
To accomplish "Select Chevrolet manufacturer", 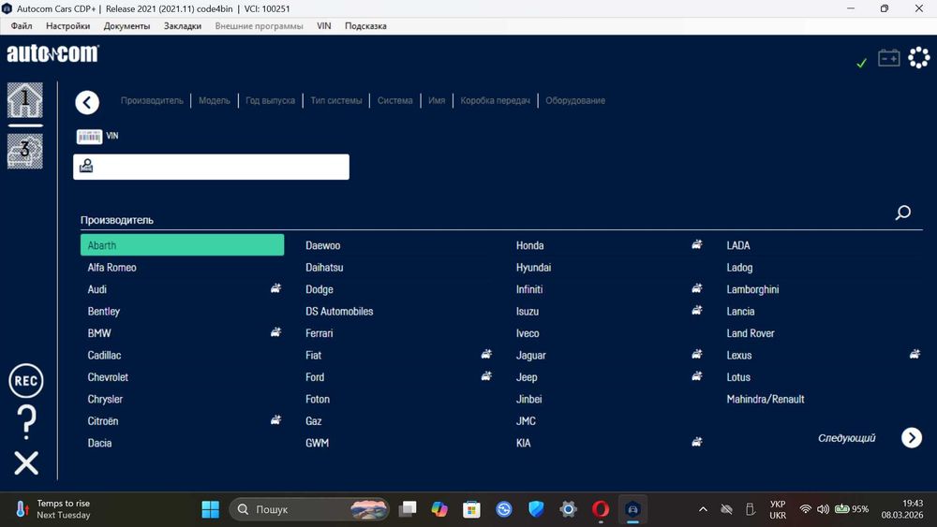I will [108, 377].
